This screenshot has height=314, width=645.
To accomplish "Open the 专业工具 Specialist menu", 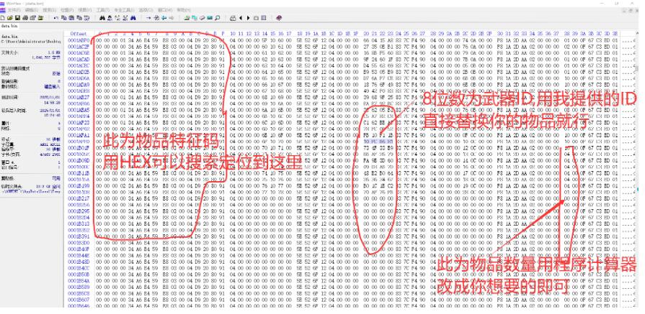I will tap(124, 9).
